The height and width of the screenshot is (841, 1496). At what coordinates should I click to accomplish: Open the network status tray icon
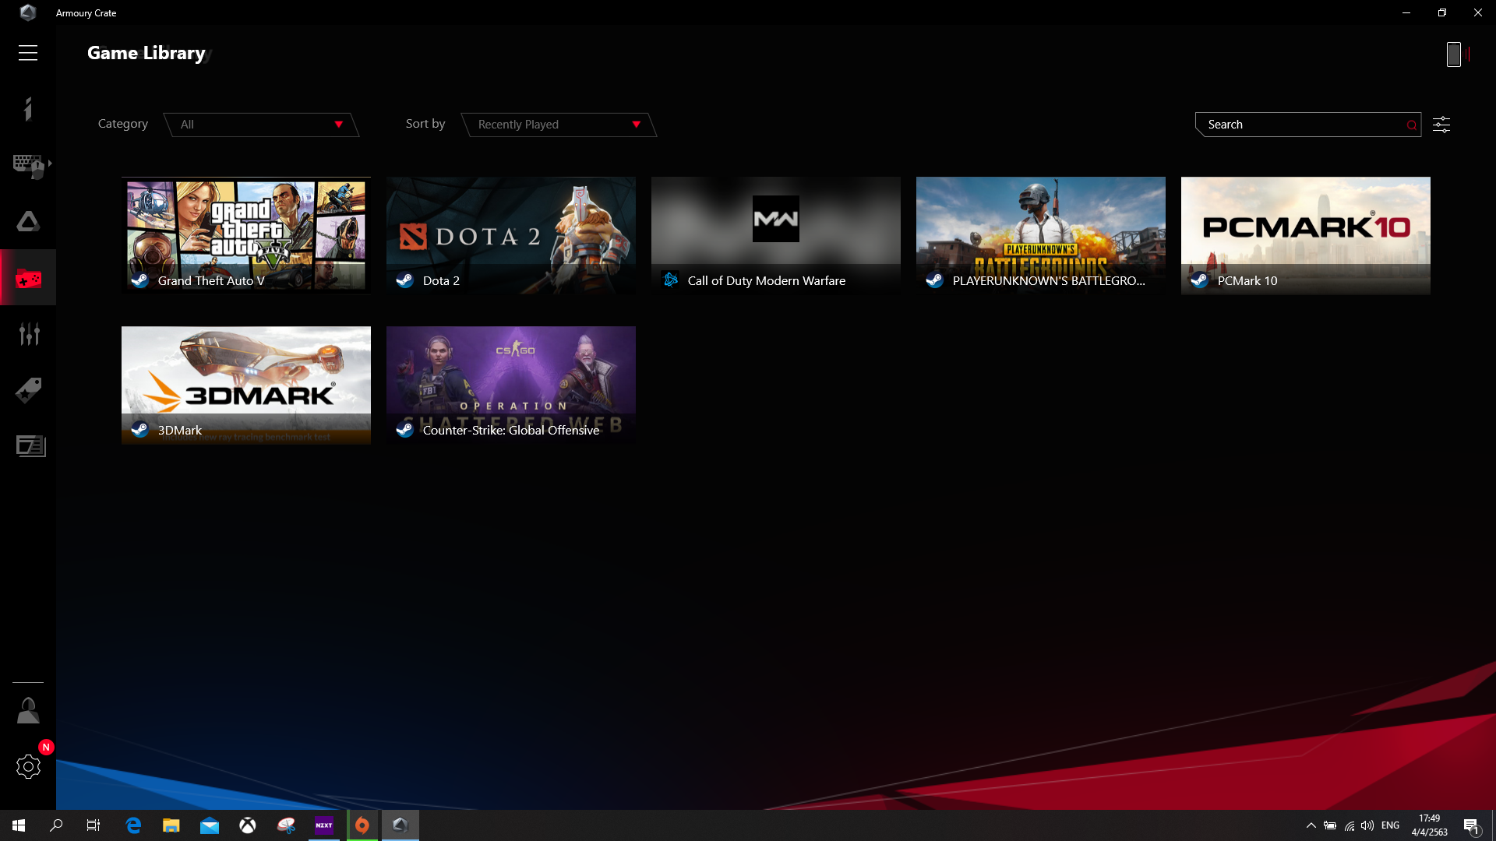pyautogui.click(x=1350, y=825)
